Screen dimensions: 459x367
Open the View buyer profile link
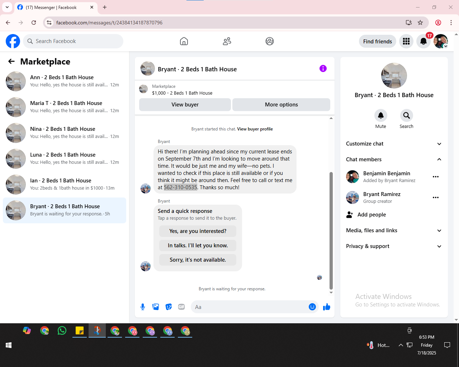(x=255, y=129)
